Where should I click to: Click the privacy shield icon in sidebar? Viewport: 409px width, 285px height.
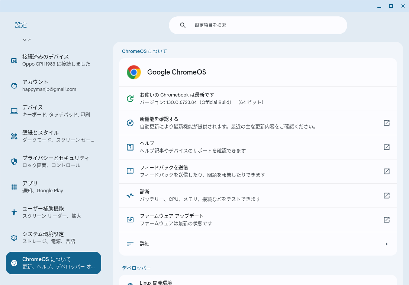(x=14, y=162)
